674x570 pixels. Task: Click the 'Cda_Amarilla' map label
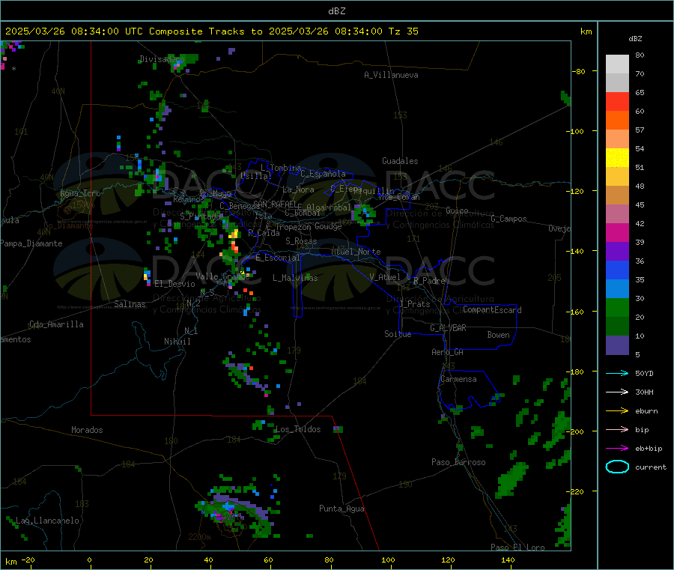pos(56,324)
